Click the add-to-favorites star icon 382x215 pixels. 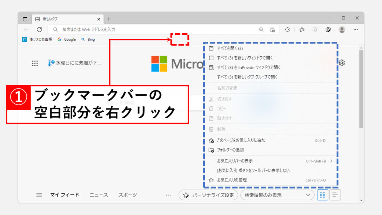click(272, 29)
